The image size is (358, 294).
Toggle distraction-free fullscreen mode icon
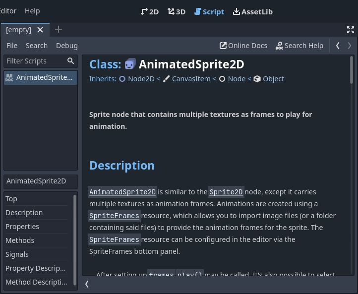click(x=351, y=30)
